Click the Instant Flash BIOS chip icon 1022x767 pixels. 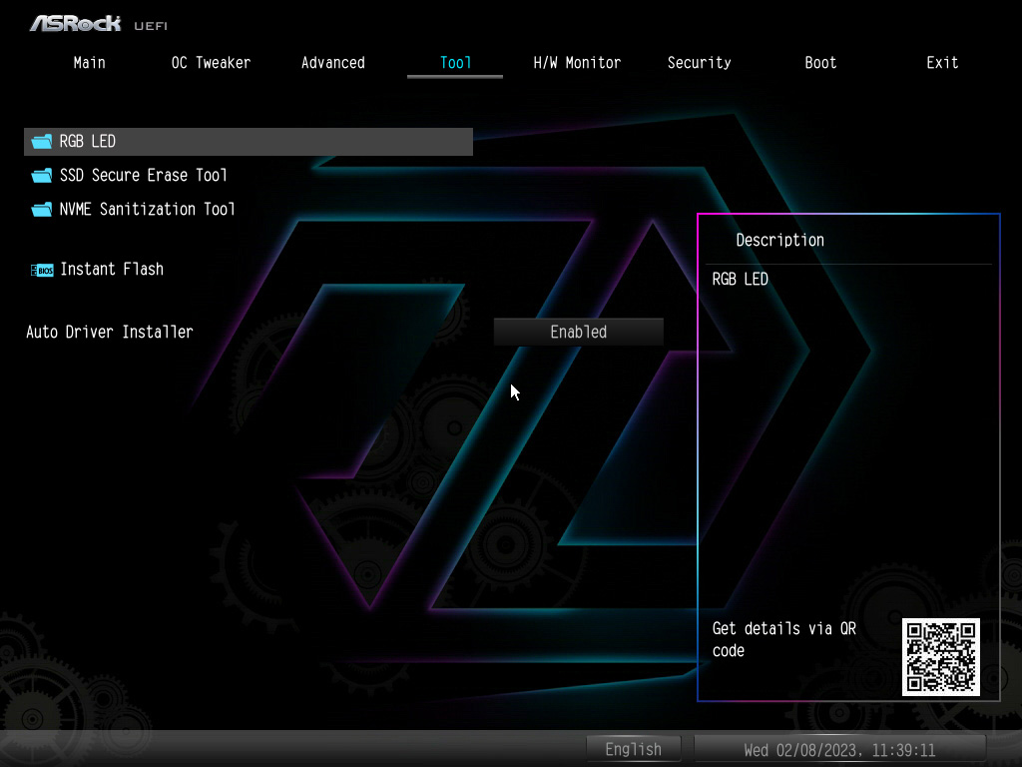(42, 270)
